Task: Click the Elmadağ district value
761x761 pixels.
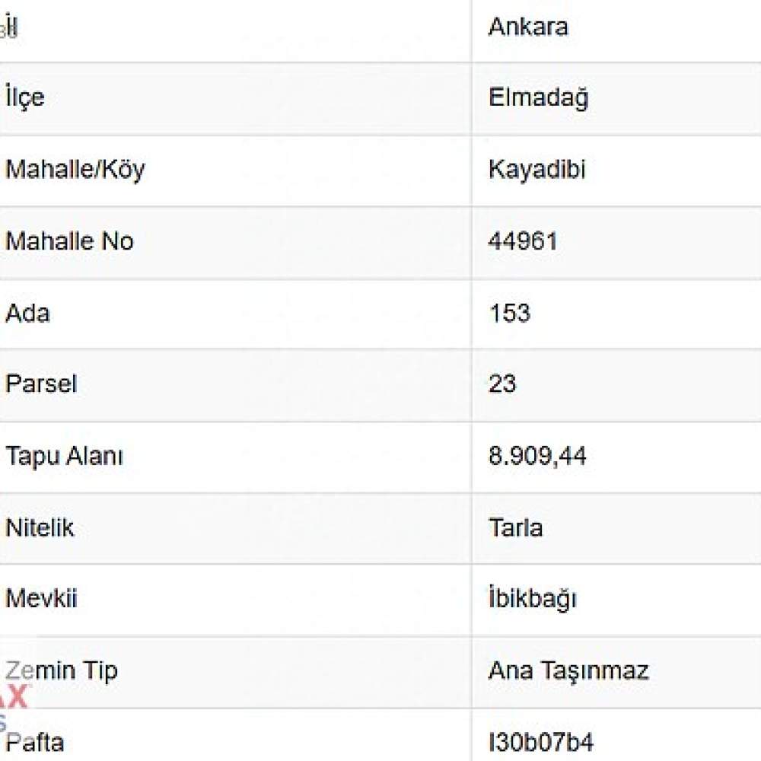Action: 538,97
